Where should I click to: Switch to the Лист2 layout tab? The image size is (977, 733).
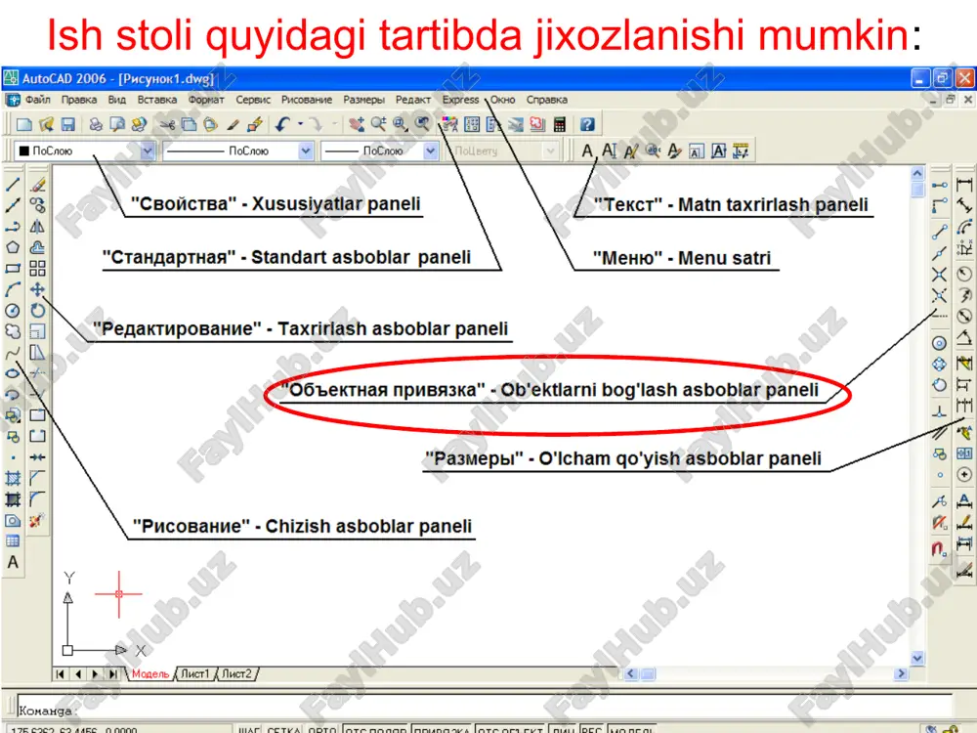(236, 673)
